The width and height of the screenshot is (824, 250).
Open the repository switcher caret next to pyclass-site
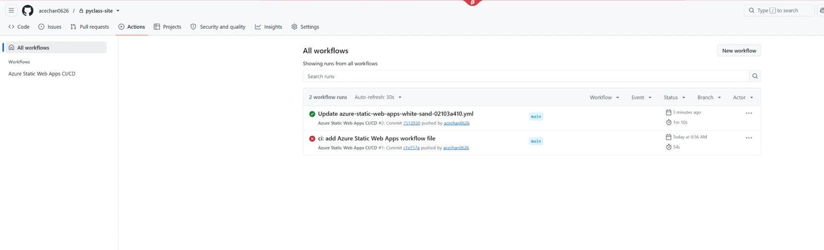click(x=118, y=11)
